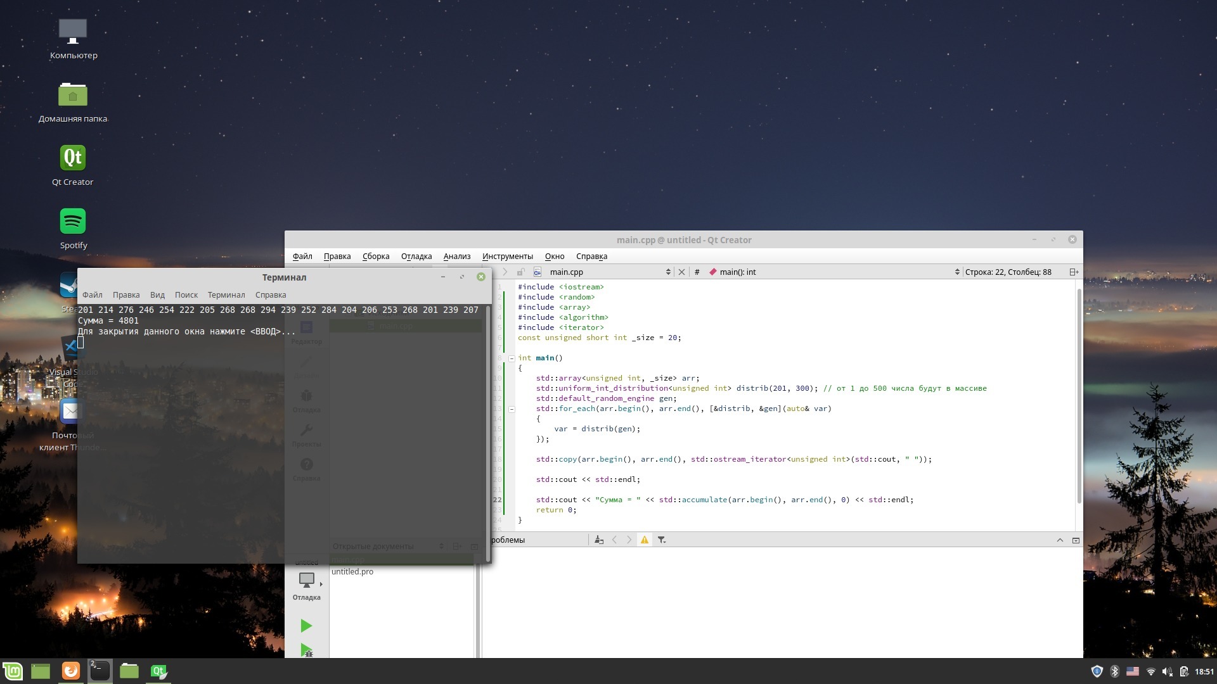The image size is (1217, 684).
Task: Toggle the file read-only lock icon
Action: [x=520, y=272]
